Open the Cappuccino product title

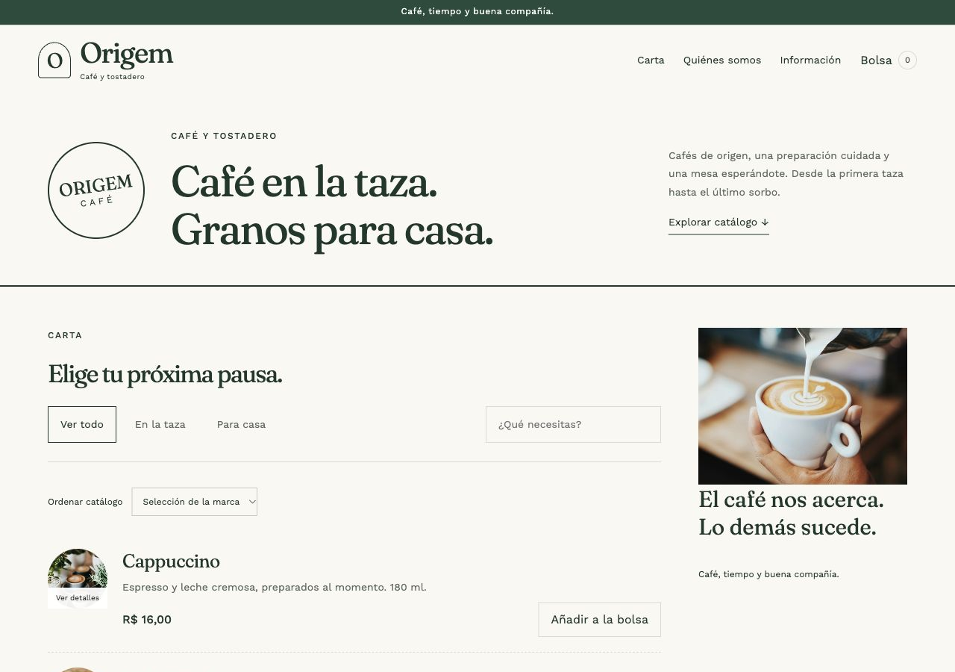[x=171, y=561]
